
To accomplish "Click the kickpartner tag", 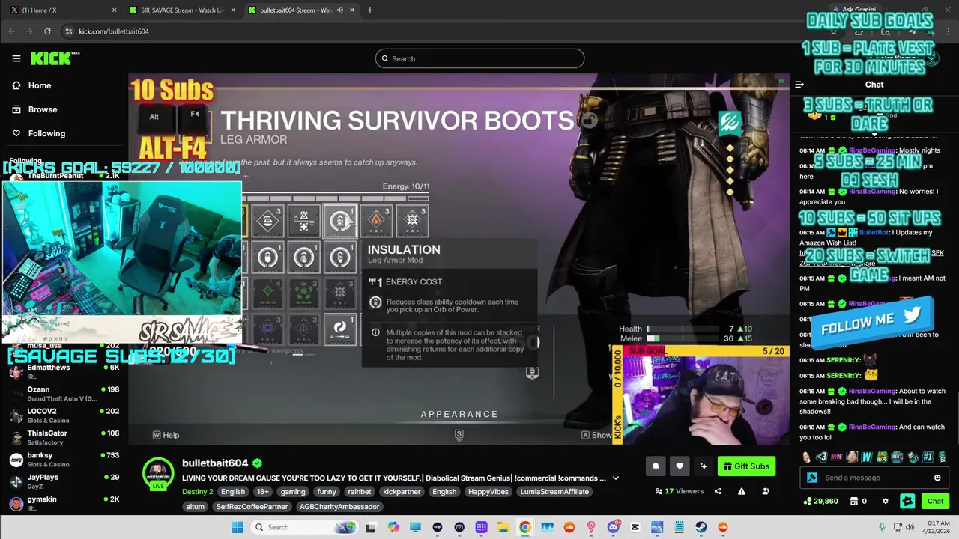I will click(401, 492).
